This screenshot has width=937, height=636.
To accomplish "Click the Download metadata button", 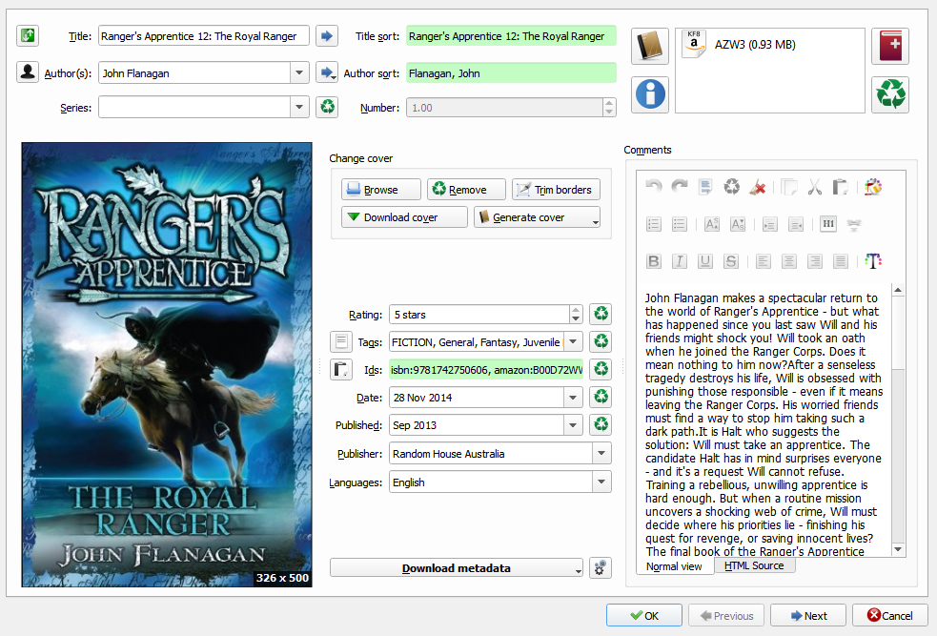I will [x=456, y=568].
